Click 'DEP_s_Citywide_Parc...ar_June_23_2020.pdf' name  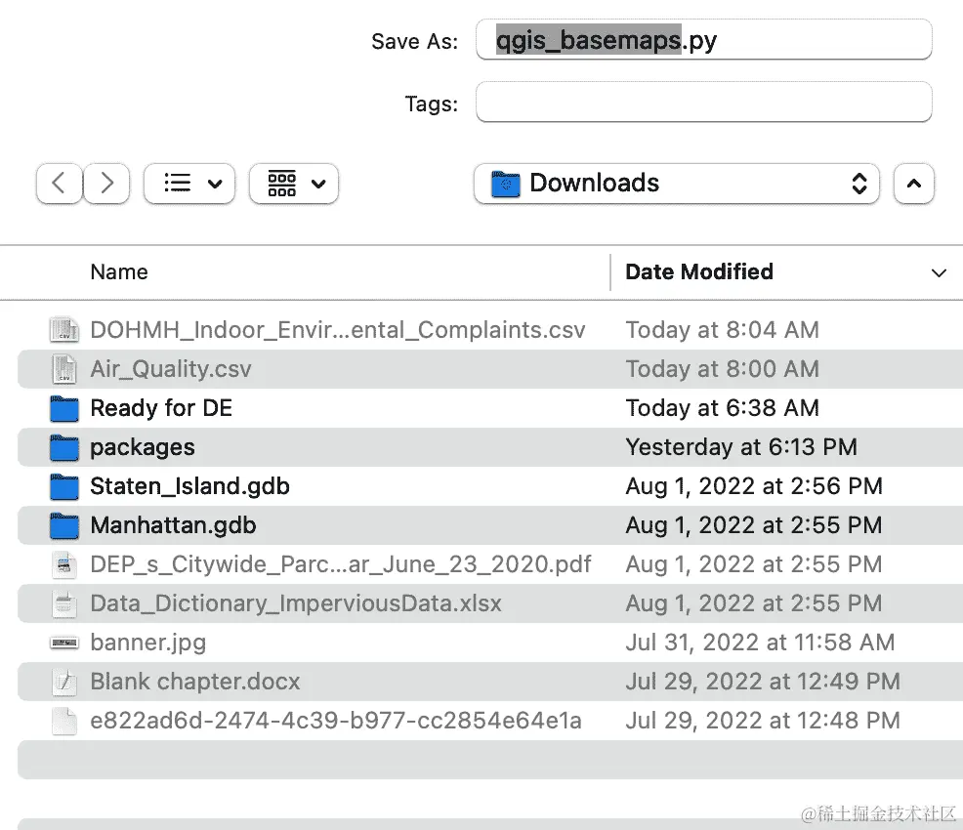(341, 564)
